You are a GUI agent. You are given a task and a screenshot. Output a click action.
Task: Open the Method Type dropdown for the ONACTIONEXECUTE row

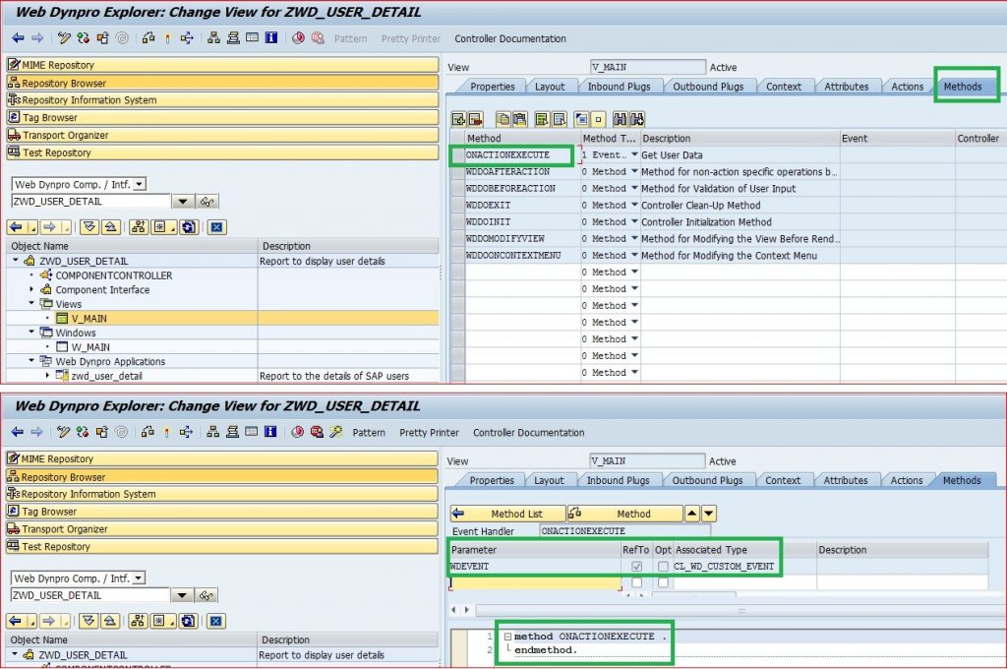634,154
